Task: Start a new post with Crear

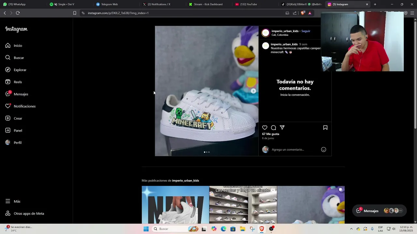Action: click(x=14, y=118)
